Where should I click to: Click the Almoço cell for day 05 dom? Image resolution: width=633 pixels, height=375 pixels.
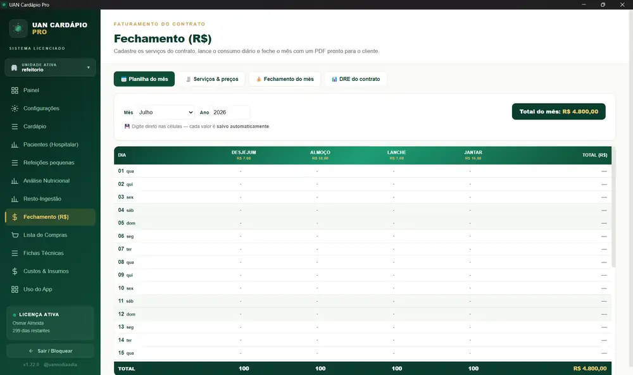tap(317, 223)
